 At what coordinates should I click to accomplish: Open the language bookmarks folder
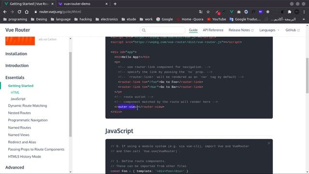[x=60, y=19]
